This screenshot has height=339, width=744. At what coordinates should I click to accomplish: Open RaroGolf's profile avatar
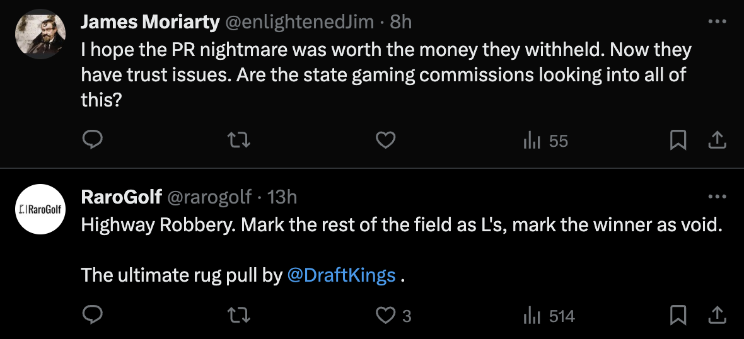(40, 209)
